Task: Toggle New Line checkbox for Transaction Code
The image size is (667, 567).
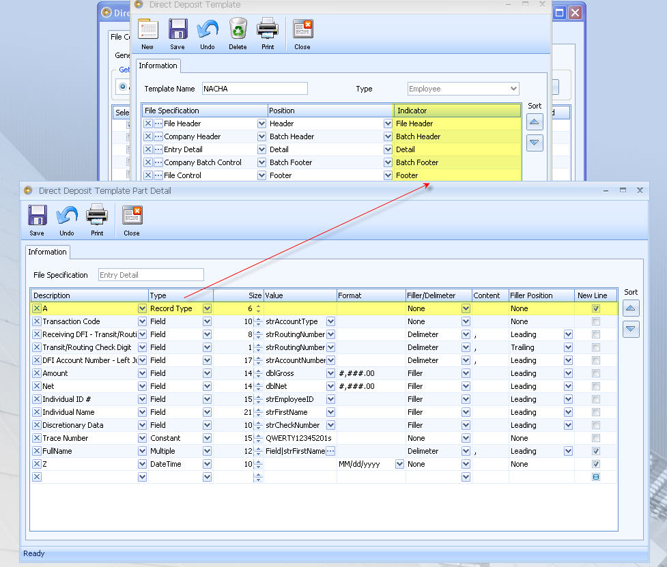Action: click(x=596, y=322)
